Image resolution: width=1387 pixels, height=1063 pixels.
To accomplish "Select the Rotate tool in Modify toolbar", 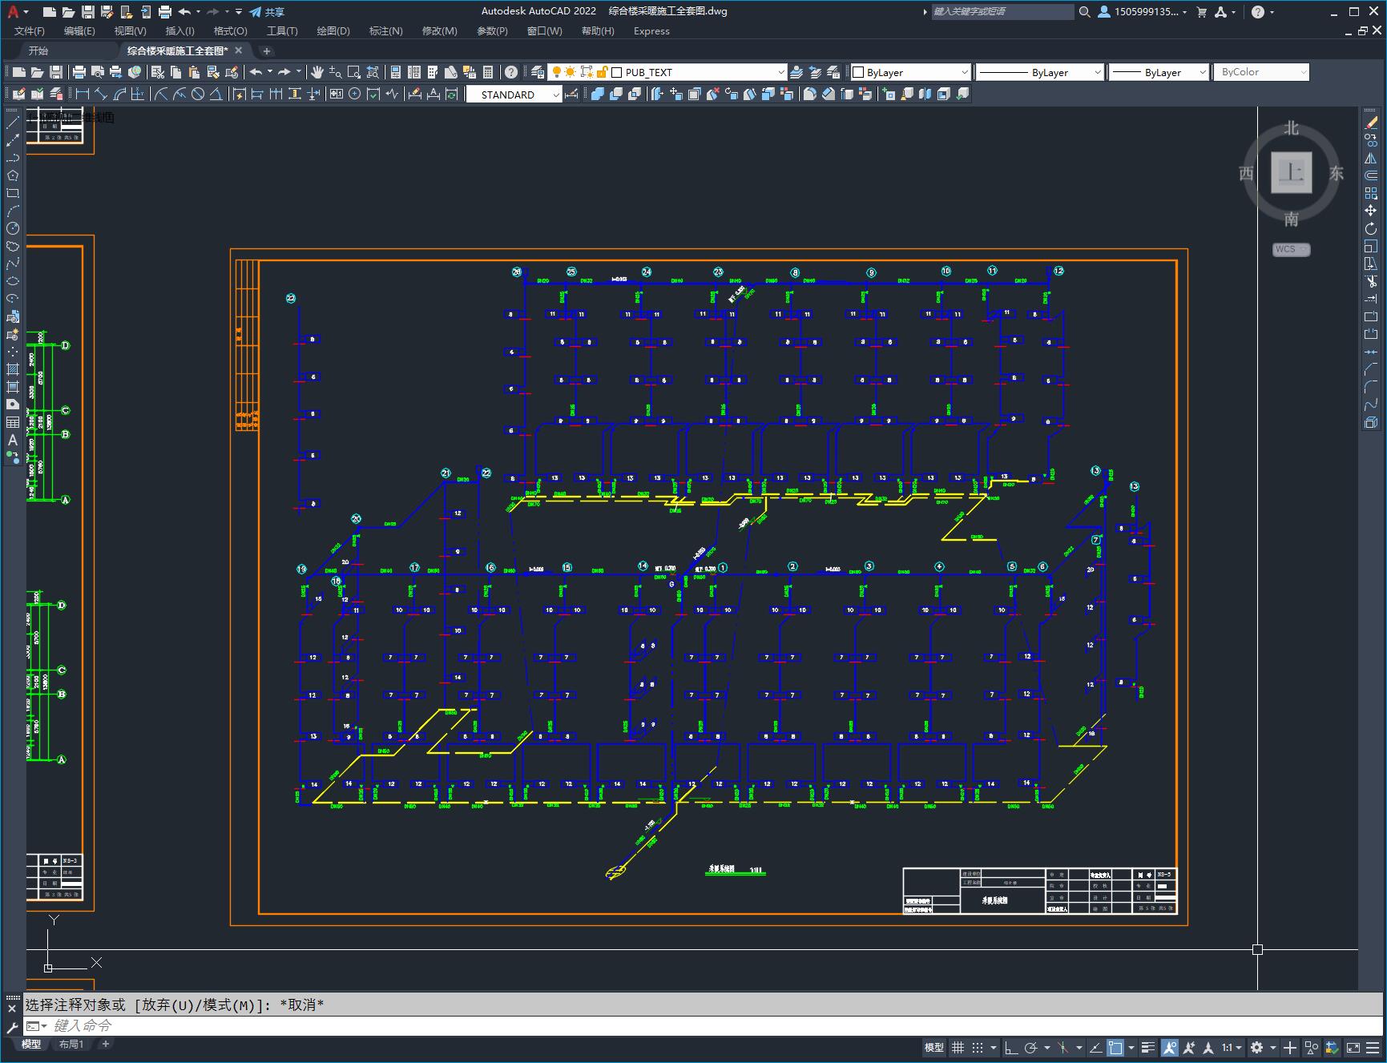I will 1371,228.
